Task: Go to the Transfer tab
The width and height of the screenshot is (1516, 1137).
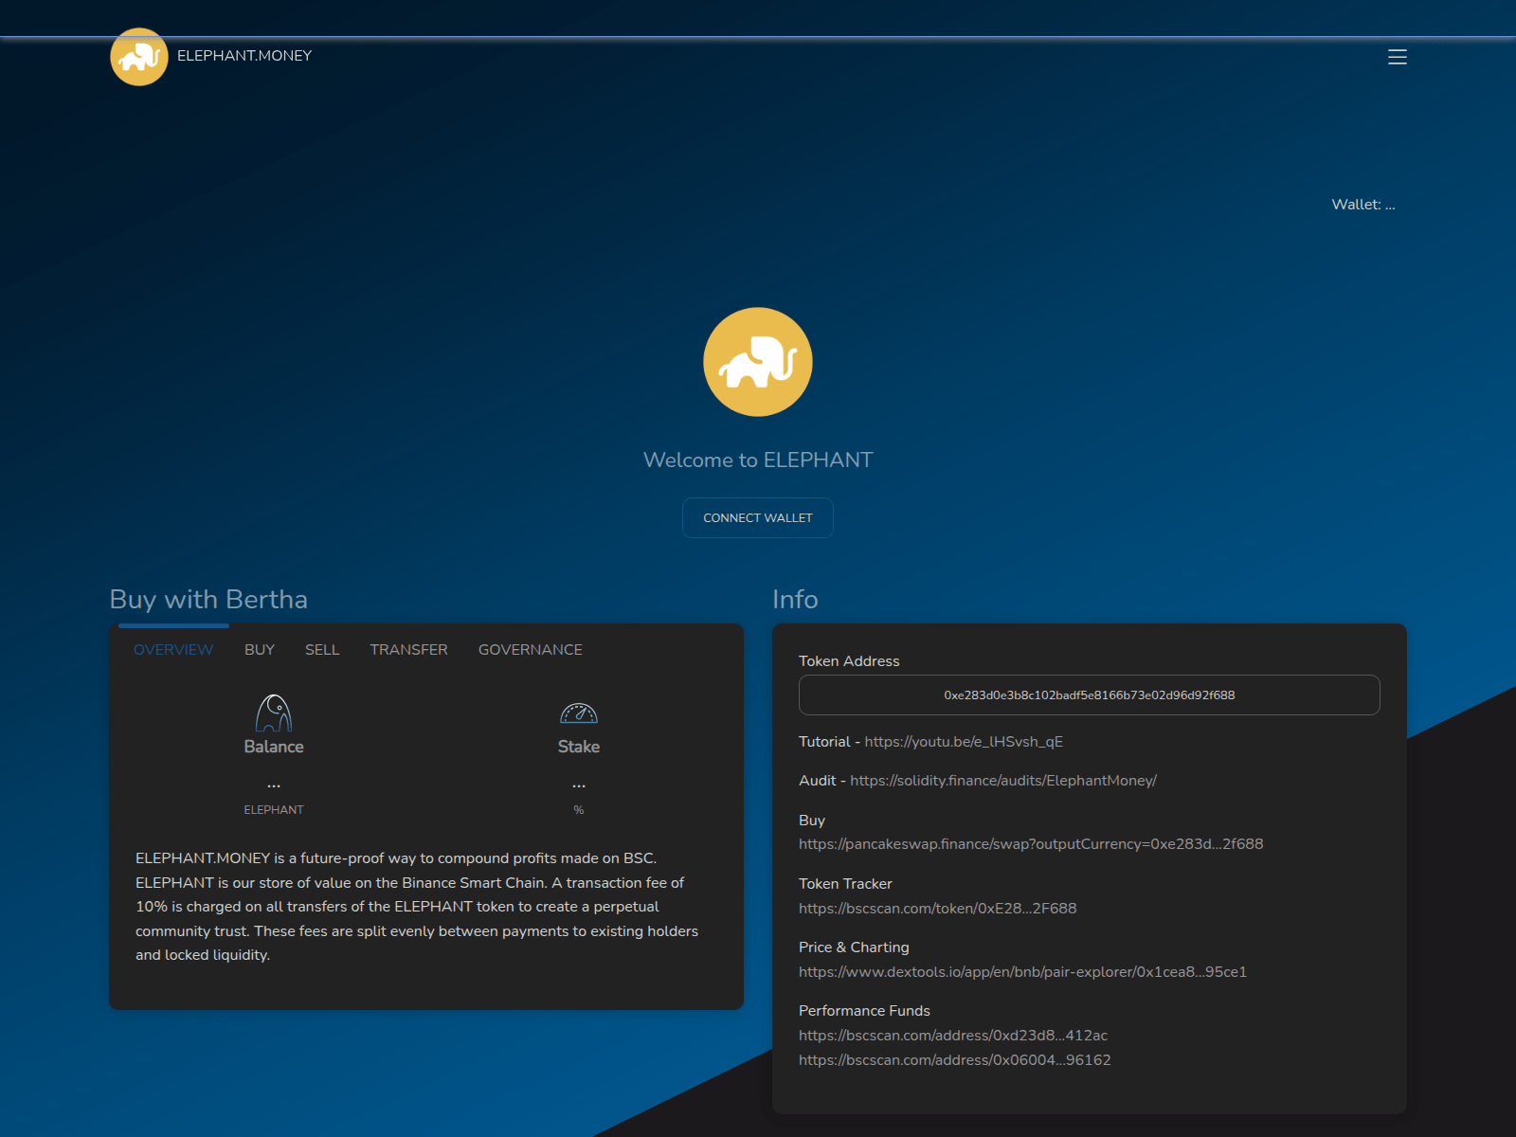Action: click(408, 650)
